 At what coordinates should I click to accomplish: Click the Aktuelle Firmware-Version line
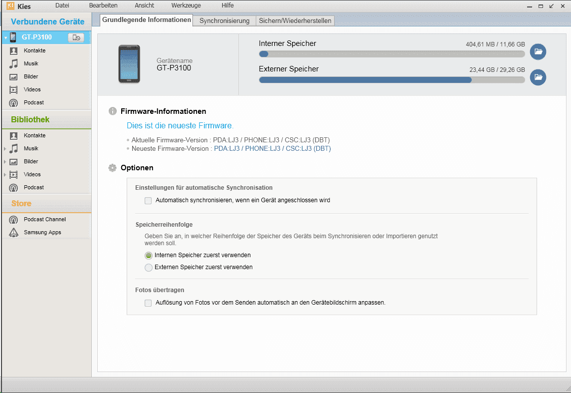(x=230, y=140)
